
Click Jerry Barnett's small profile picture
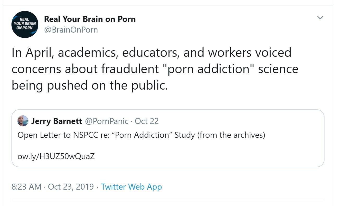[x=23, y=121]
